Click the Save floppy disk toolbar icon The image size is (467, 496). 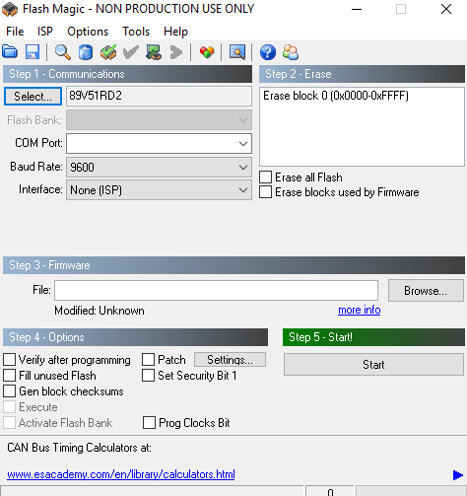33,52
